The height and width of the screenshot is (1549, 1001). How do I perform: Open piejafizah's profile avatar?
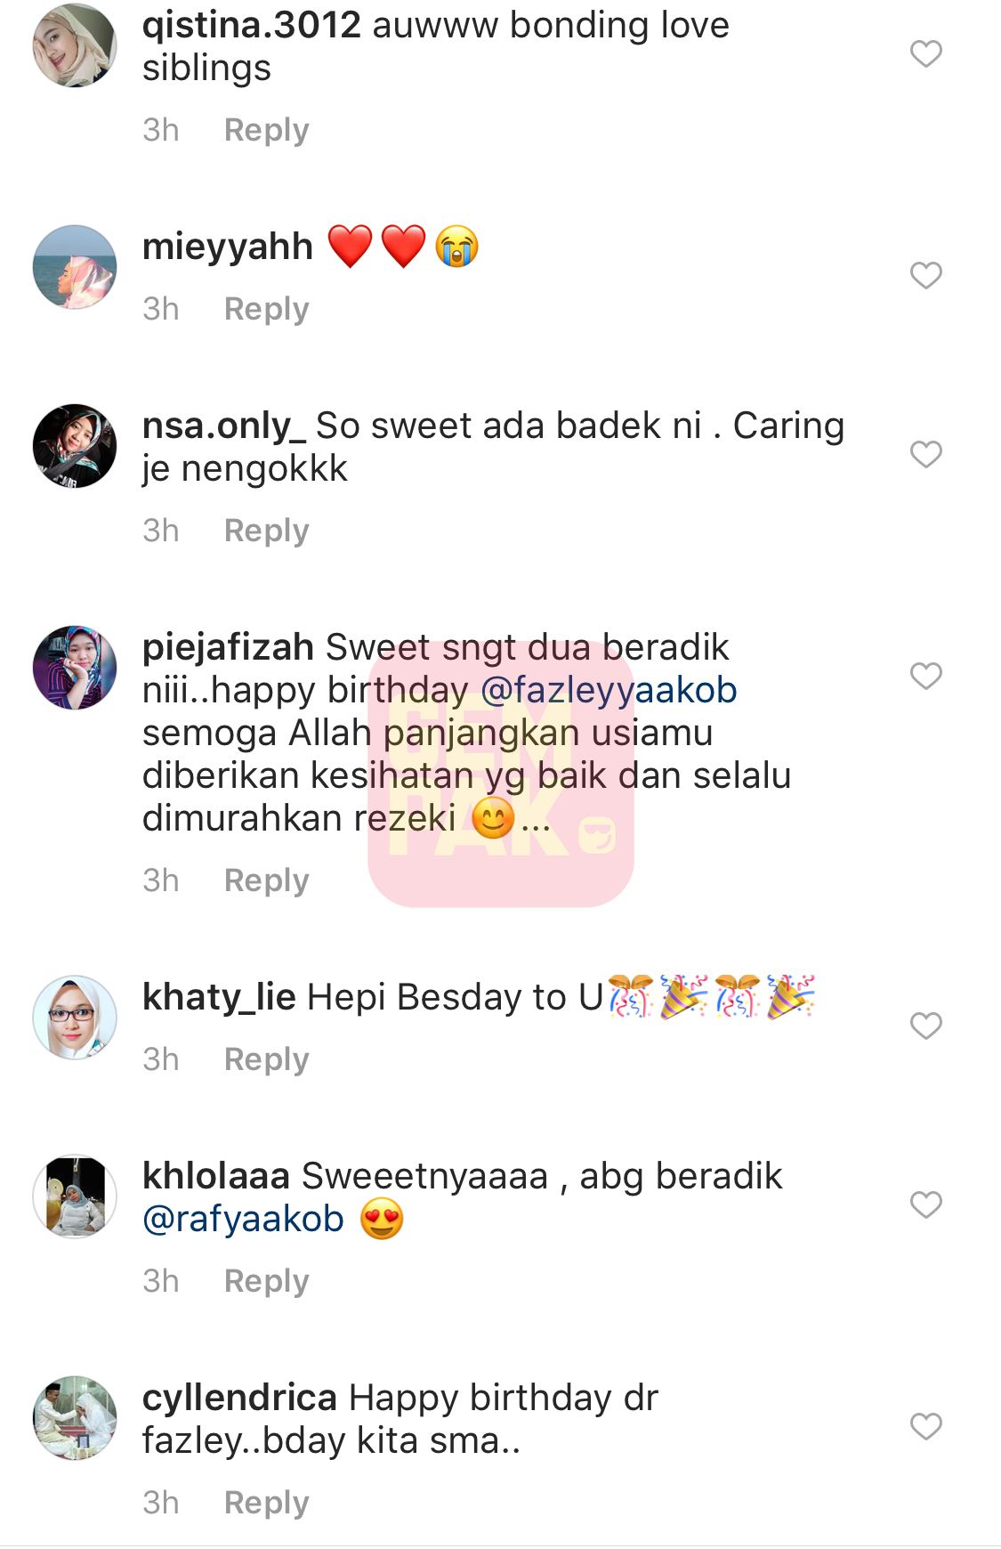[x=75, y=668]
